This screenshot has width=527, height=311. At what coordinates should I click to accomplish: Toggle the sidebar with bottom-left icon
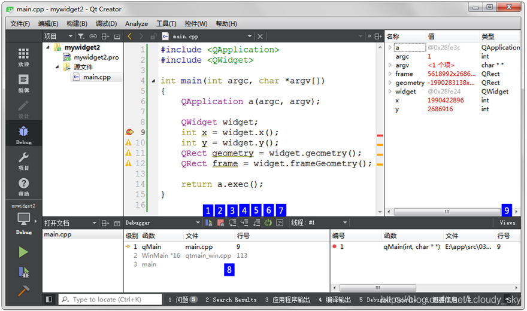pos(49,299)
